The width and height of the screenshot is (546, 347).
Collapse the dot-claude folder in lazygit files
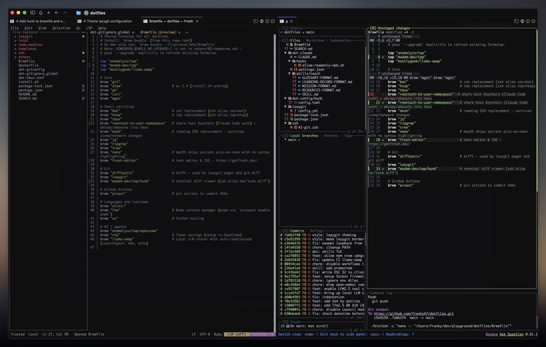tap(286, 53)
